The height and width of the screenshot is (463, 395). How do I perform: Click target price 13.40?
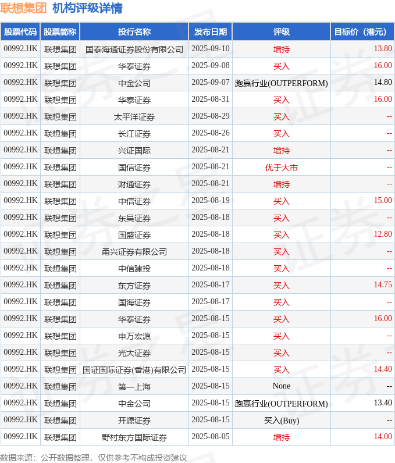383,403
